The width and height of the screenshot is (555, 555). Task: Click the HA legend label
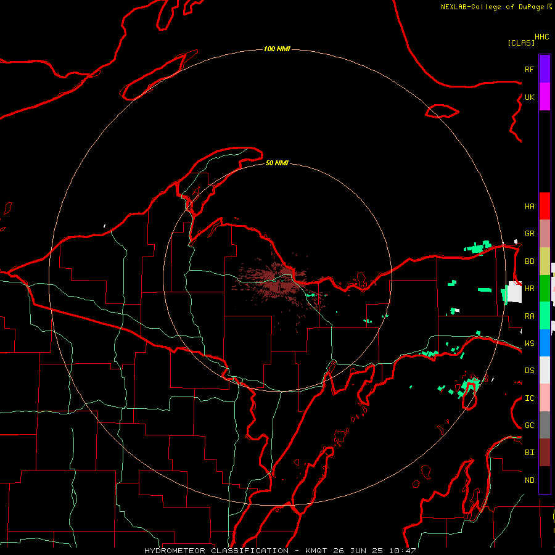(529, 207)
